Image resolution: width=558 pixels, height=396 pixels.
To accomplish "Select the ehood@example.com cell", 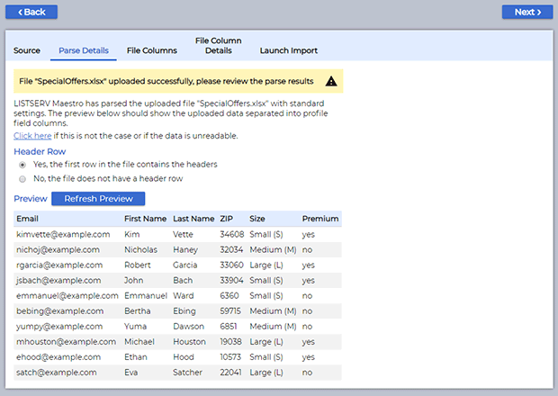I will tap(58, 357).
